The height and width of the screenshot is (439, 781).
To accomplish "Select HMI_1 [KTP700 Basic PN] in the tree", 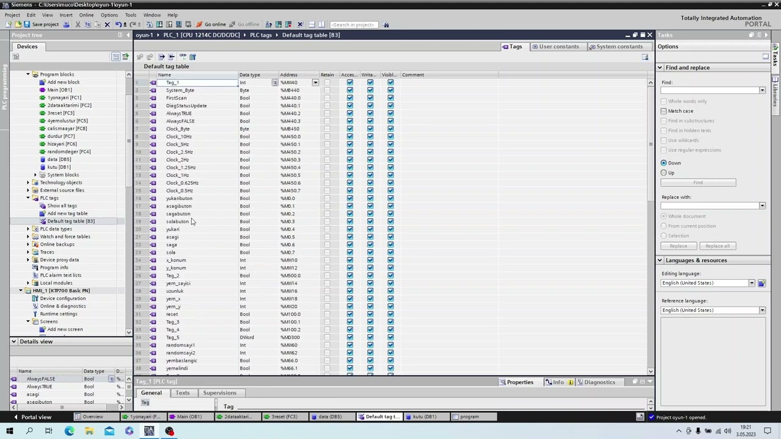I will point(61,291).
